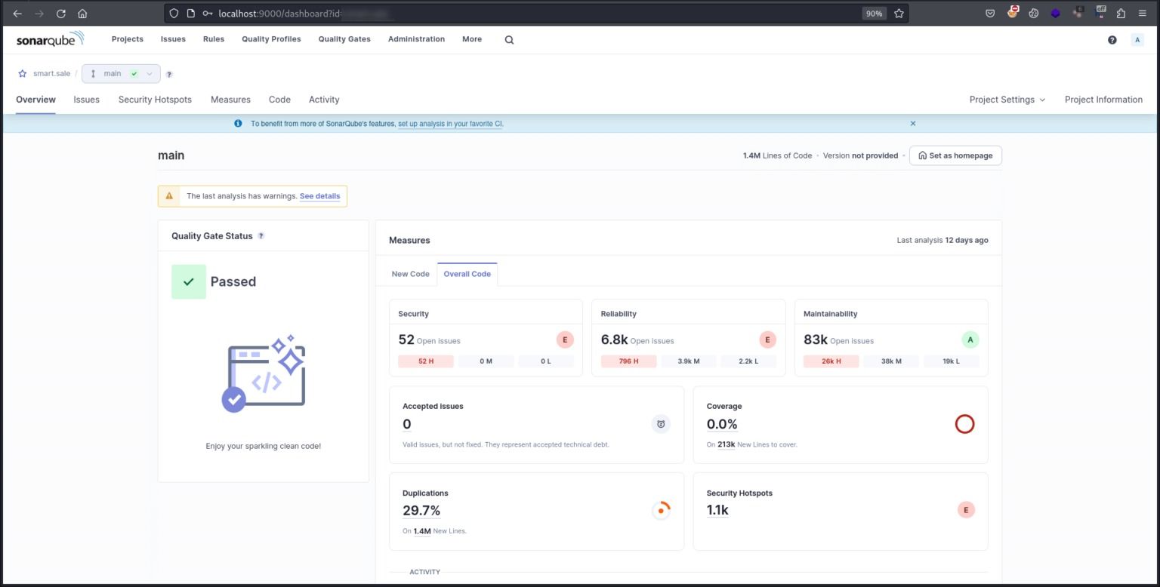Open the main branch selector dropdown
Screen dimensions: 1160x587
tap(121, 74)
